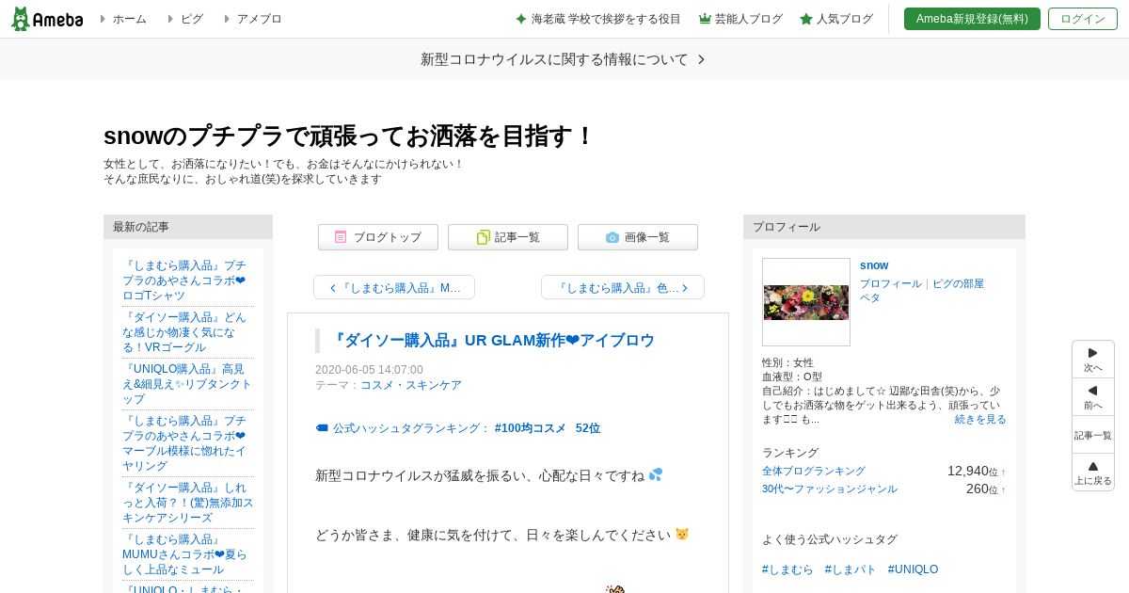Open hashtag #100均コスメ 52位

coord(548,428)
